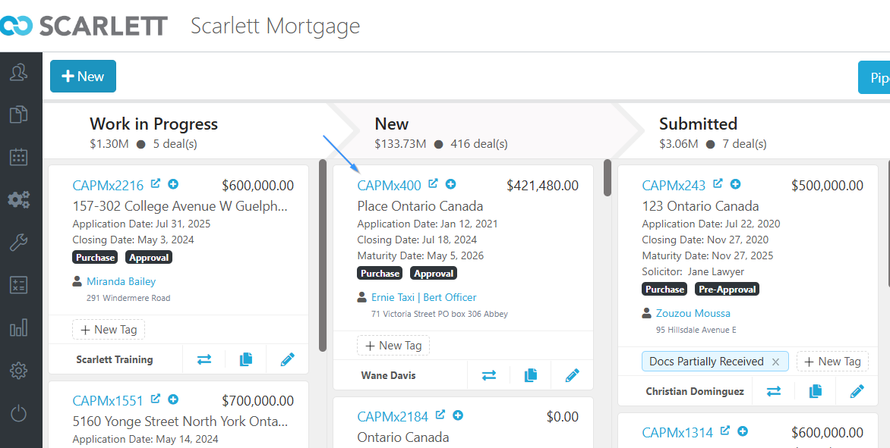Screen dimensions: 890x448
Task: Open the calculator icon in sidebar
Action: (19, 285)
